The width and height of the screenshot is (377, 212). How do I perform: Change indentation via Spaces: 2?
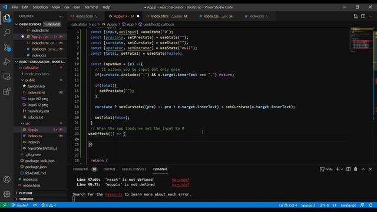[x=308, y=206]
